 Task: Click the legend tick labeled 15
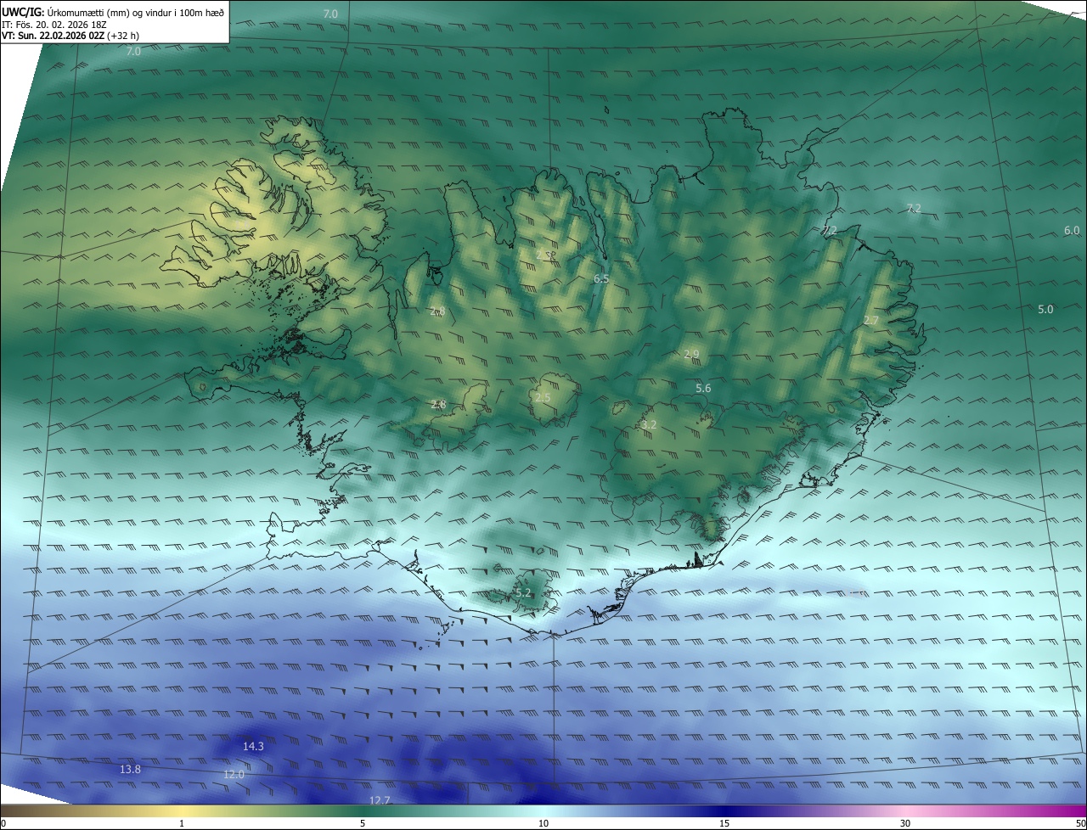(724, 823)
